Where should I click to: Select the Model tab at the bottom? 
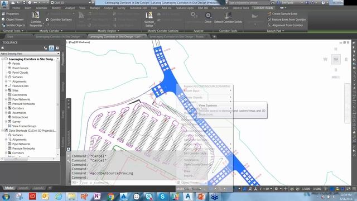9,188
